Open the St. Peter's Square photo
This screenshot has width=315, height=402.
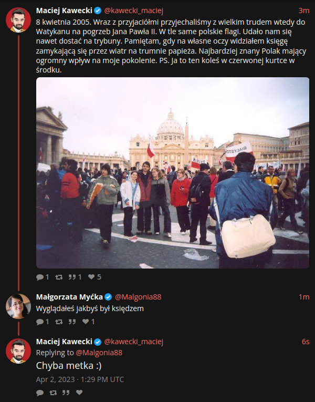pyautogui.click(x=173, y=173)
